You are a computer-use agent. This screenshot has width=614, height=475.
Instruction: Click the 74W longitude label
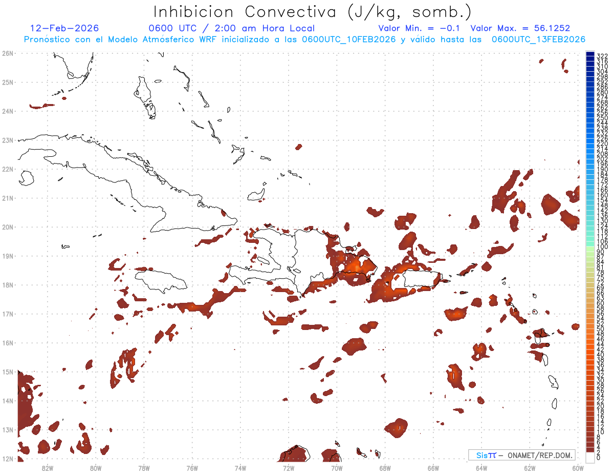[240, 467]
